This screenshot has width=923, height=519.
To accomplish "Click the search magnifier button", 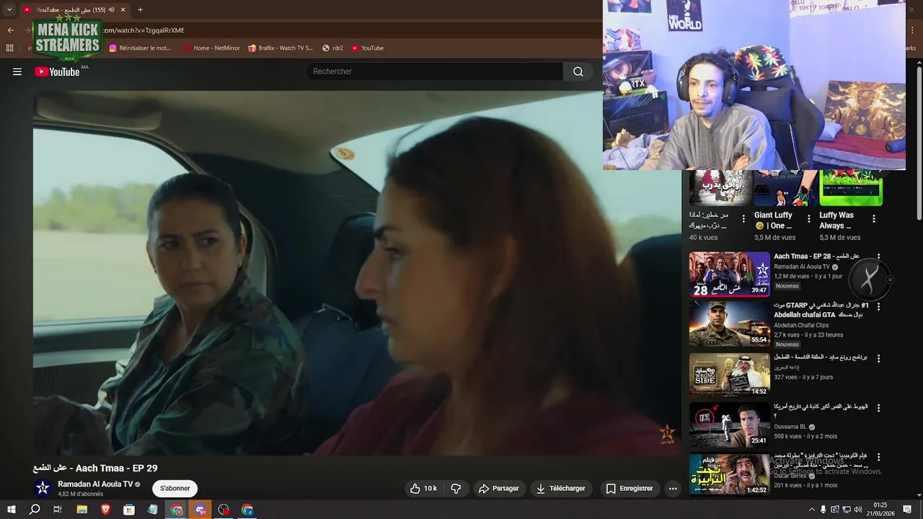I will click(578, 71).
